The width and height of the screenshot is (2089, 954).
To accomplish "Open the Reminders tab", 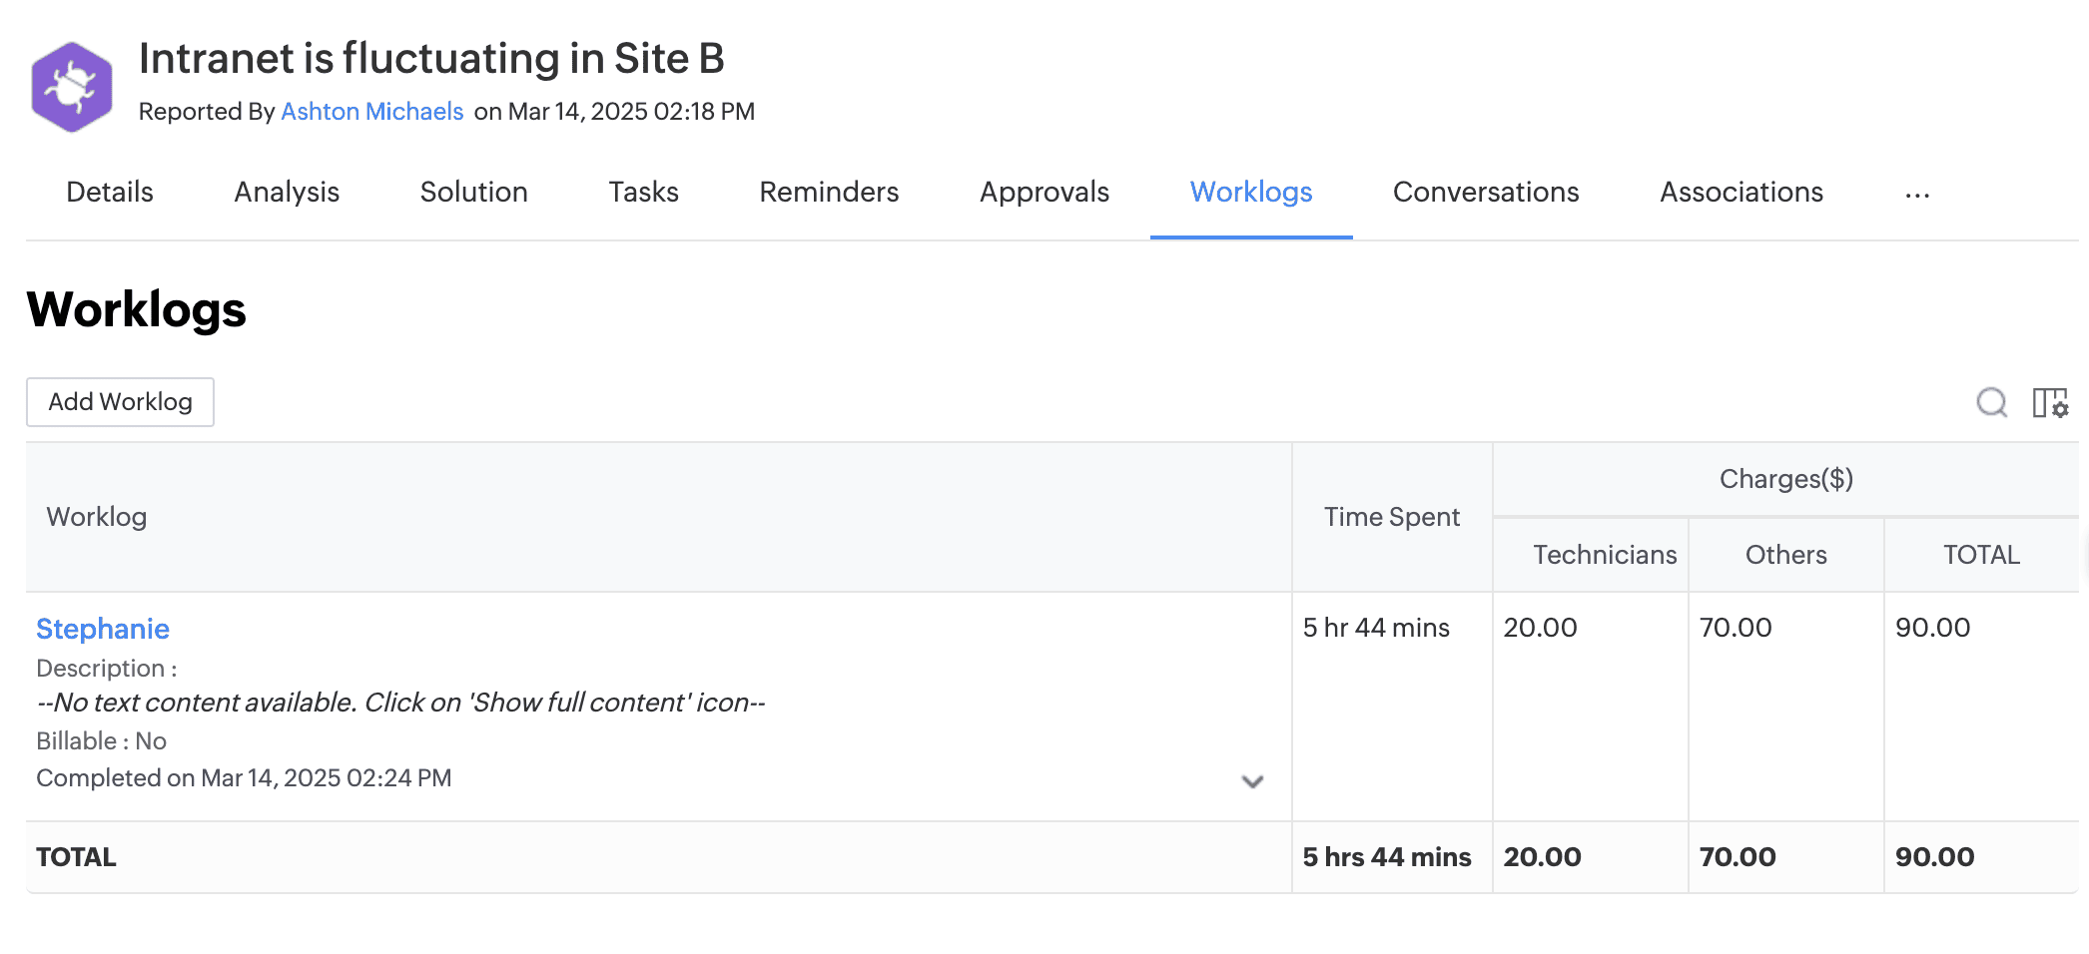I will 829,192.
